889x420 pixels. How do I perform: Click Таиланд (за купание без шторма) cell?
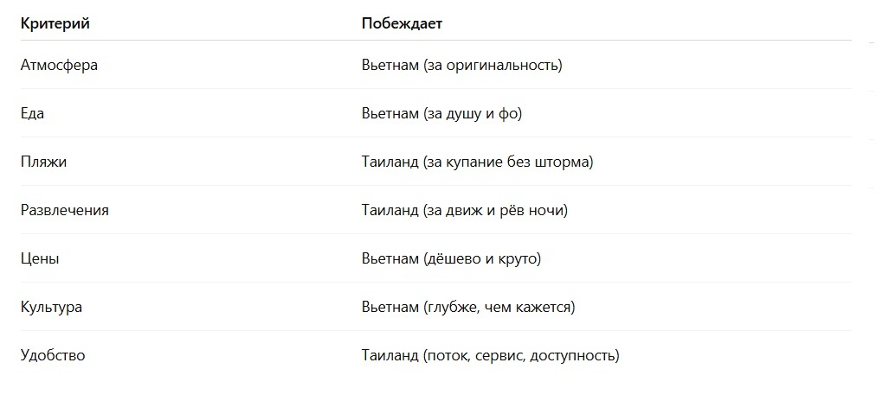pos(477,162)
